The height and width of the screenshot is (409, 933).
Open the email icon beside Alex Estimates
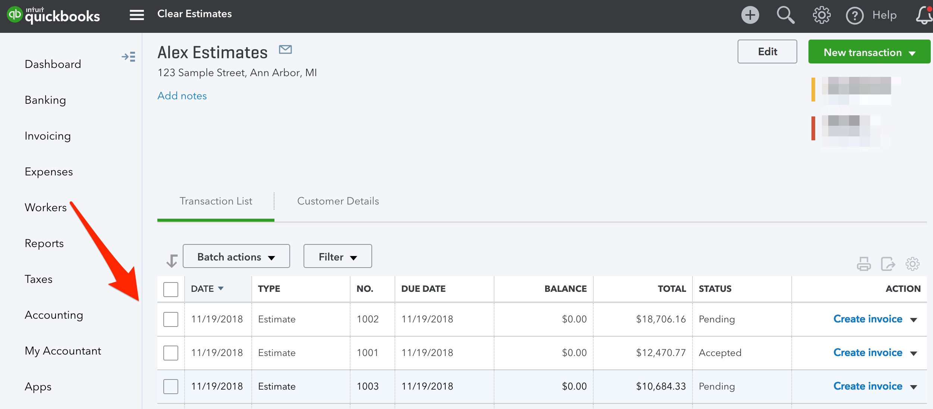pos(285,50)
